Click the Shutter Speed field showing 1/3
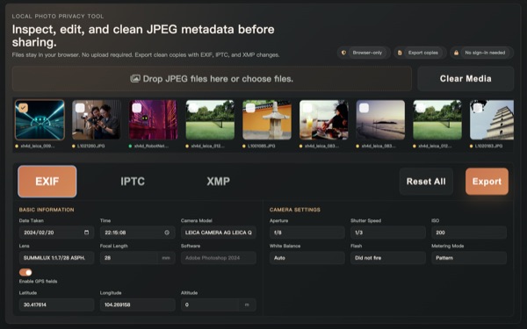 388,232
